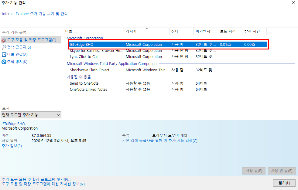Sort by 게시자 column header
Screen dimensions: 298x190
[x=146, y=31]
